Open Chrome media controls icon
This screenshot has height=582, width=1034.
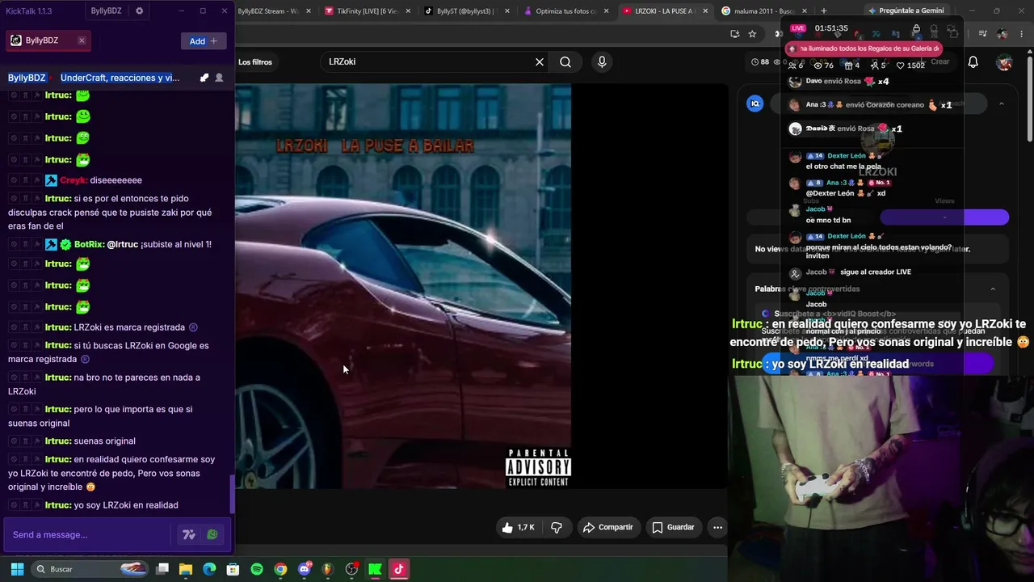[983, 34]
